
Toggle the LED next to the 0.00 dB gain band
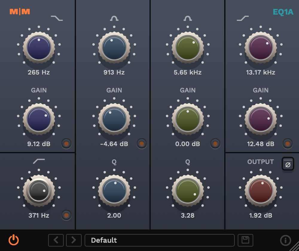tap(215, 144)
